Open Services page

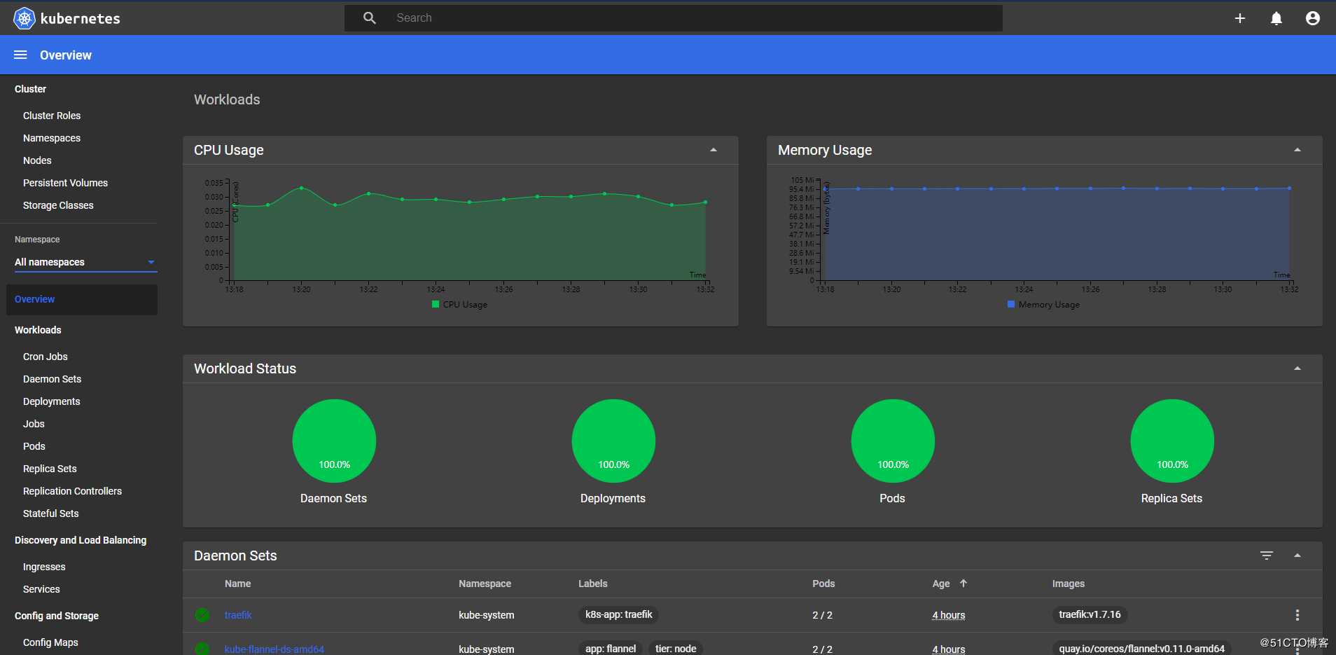(41, 589)
